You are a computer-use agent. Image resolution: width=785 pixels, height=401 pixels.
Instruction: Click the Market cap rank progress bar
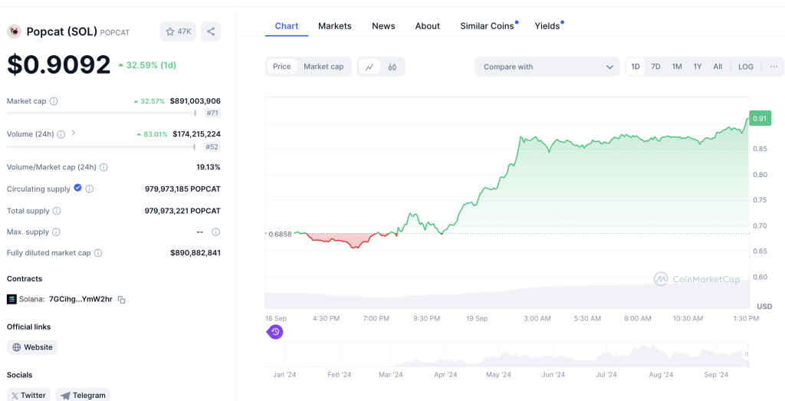pos(101,113)
